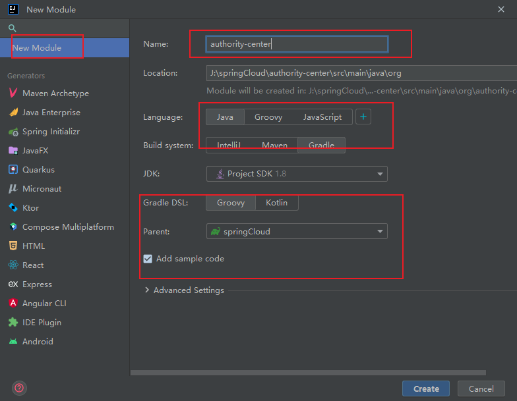Select Groovy as the language
The width and height of the screenshot is (517, 401).
(x=268, y=117)
